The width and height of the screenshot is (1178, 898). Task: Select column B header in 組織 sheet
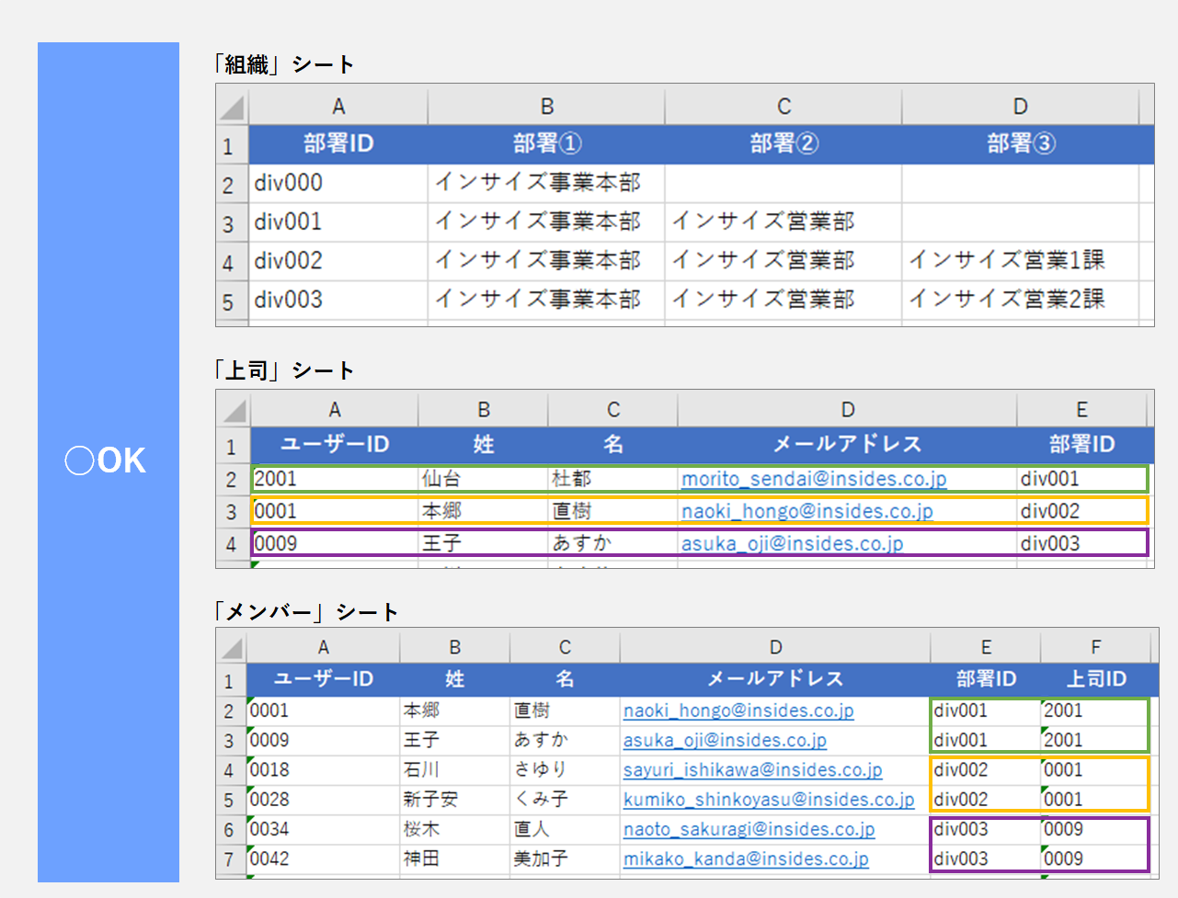coord(546,107)
